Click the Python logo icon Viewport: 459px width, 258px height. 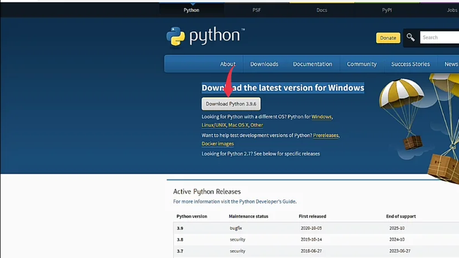click(176, 36)
